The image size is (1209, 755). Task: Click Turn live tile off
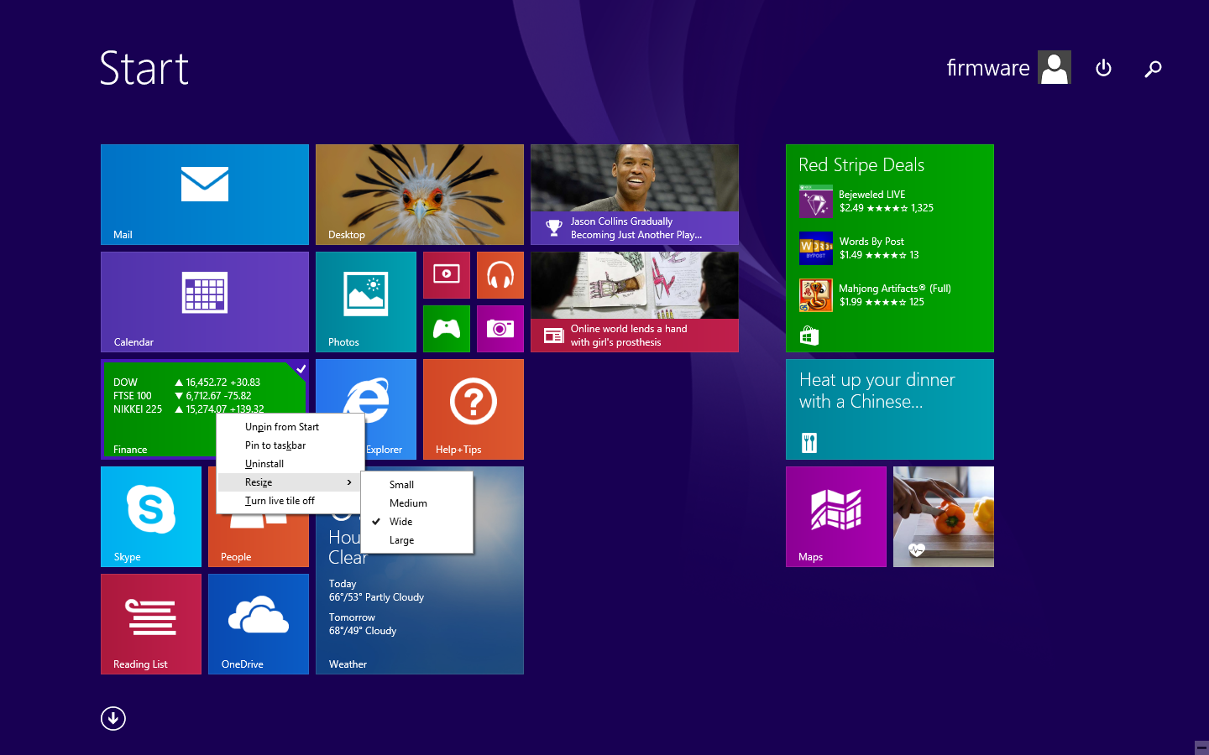290,501
